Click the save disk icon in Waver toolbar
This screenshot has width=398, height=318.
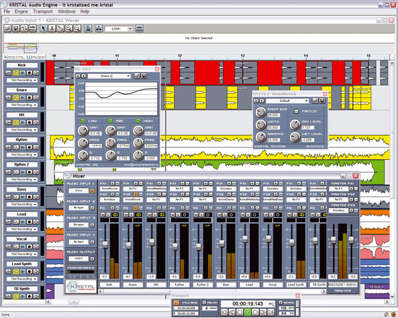click(x=16, y=28)
